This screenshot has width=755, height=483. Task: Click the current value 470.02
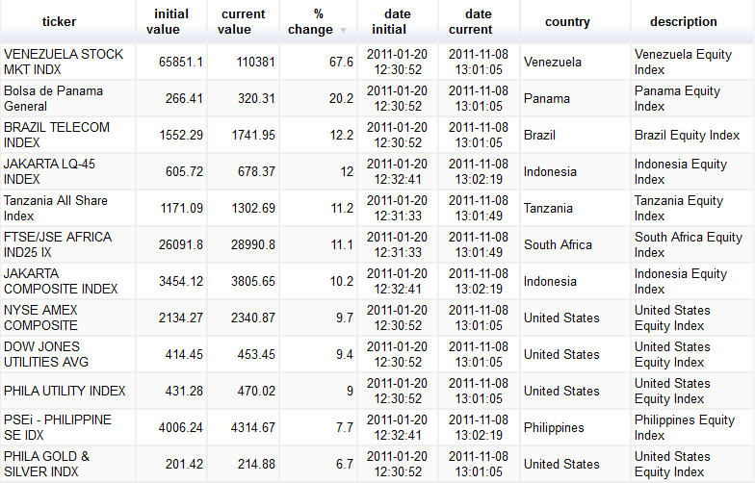pos(256,391)
